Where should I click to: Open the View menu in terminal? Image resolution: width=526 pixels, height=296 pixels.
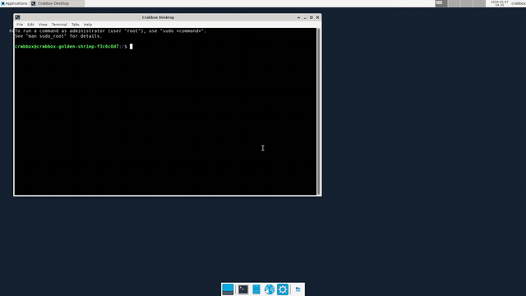coord(43,25)
